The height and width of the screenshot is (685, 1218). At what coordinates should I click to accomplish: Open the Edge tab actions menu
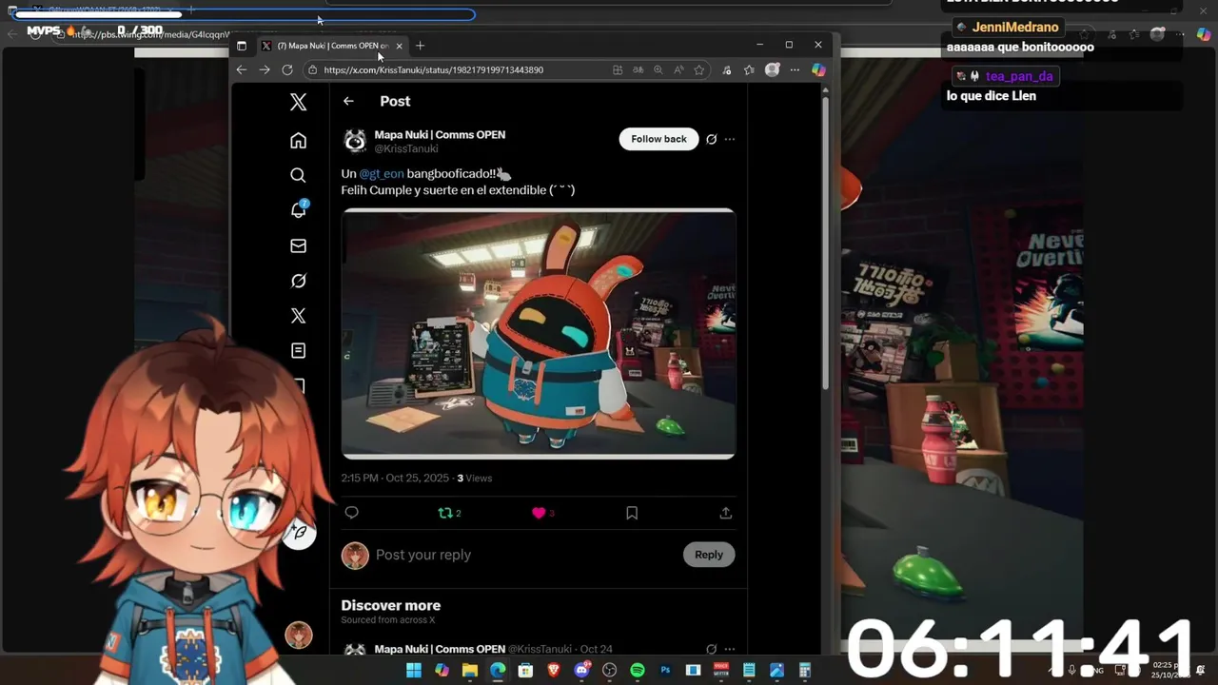[242, 46]
